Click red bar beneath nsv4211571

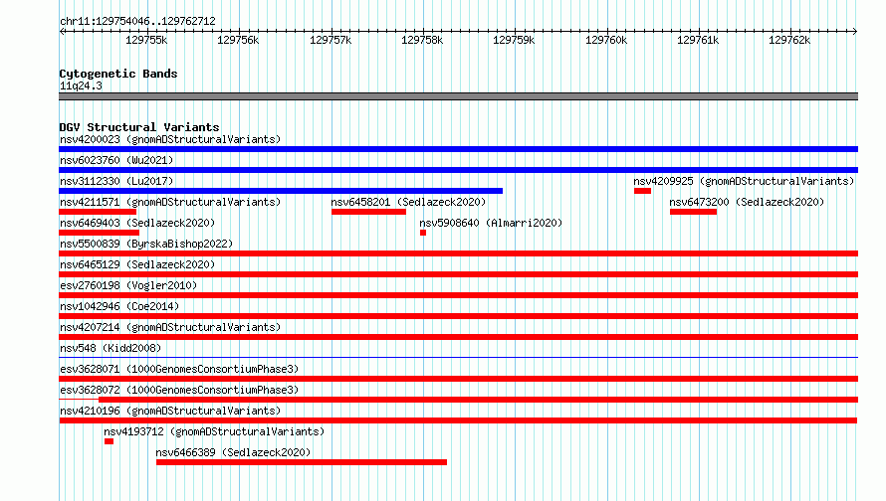coord(98,212)
